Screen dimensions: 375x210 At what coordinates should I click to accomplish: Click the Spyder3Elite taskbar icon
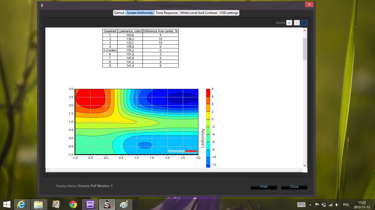(107, 205)
